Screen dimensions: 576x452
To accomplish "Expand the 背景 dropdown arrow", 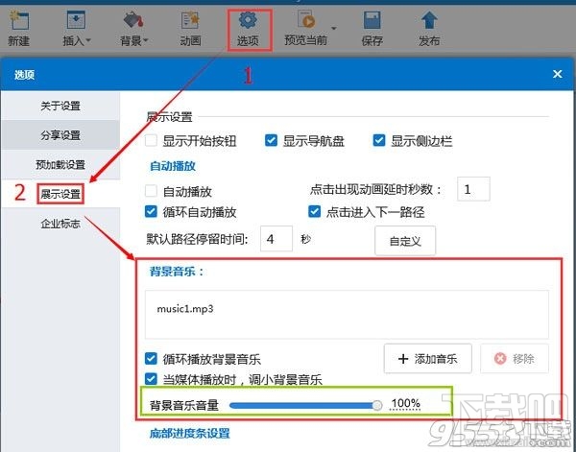I will [146, 40].
